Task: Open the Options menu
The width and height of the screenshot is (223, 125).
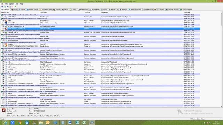Action: click(11, 4)
